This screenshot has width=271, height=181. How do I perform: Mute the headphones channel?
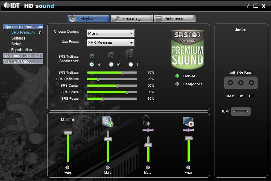click(148, 167)
